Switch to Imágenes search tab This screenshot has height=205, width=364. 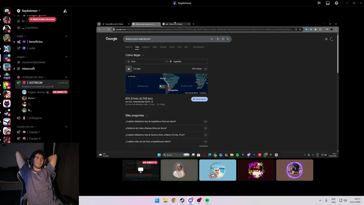tap(146, 47)
